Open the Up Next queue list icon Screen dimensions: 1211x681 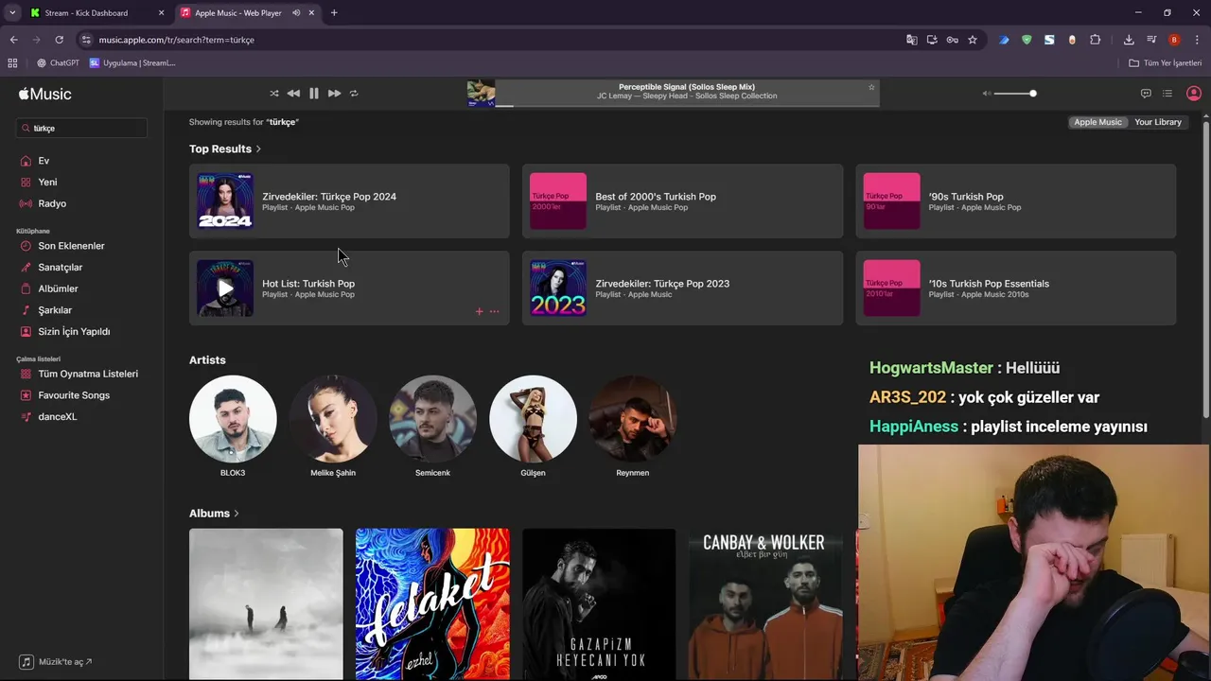1167,94
